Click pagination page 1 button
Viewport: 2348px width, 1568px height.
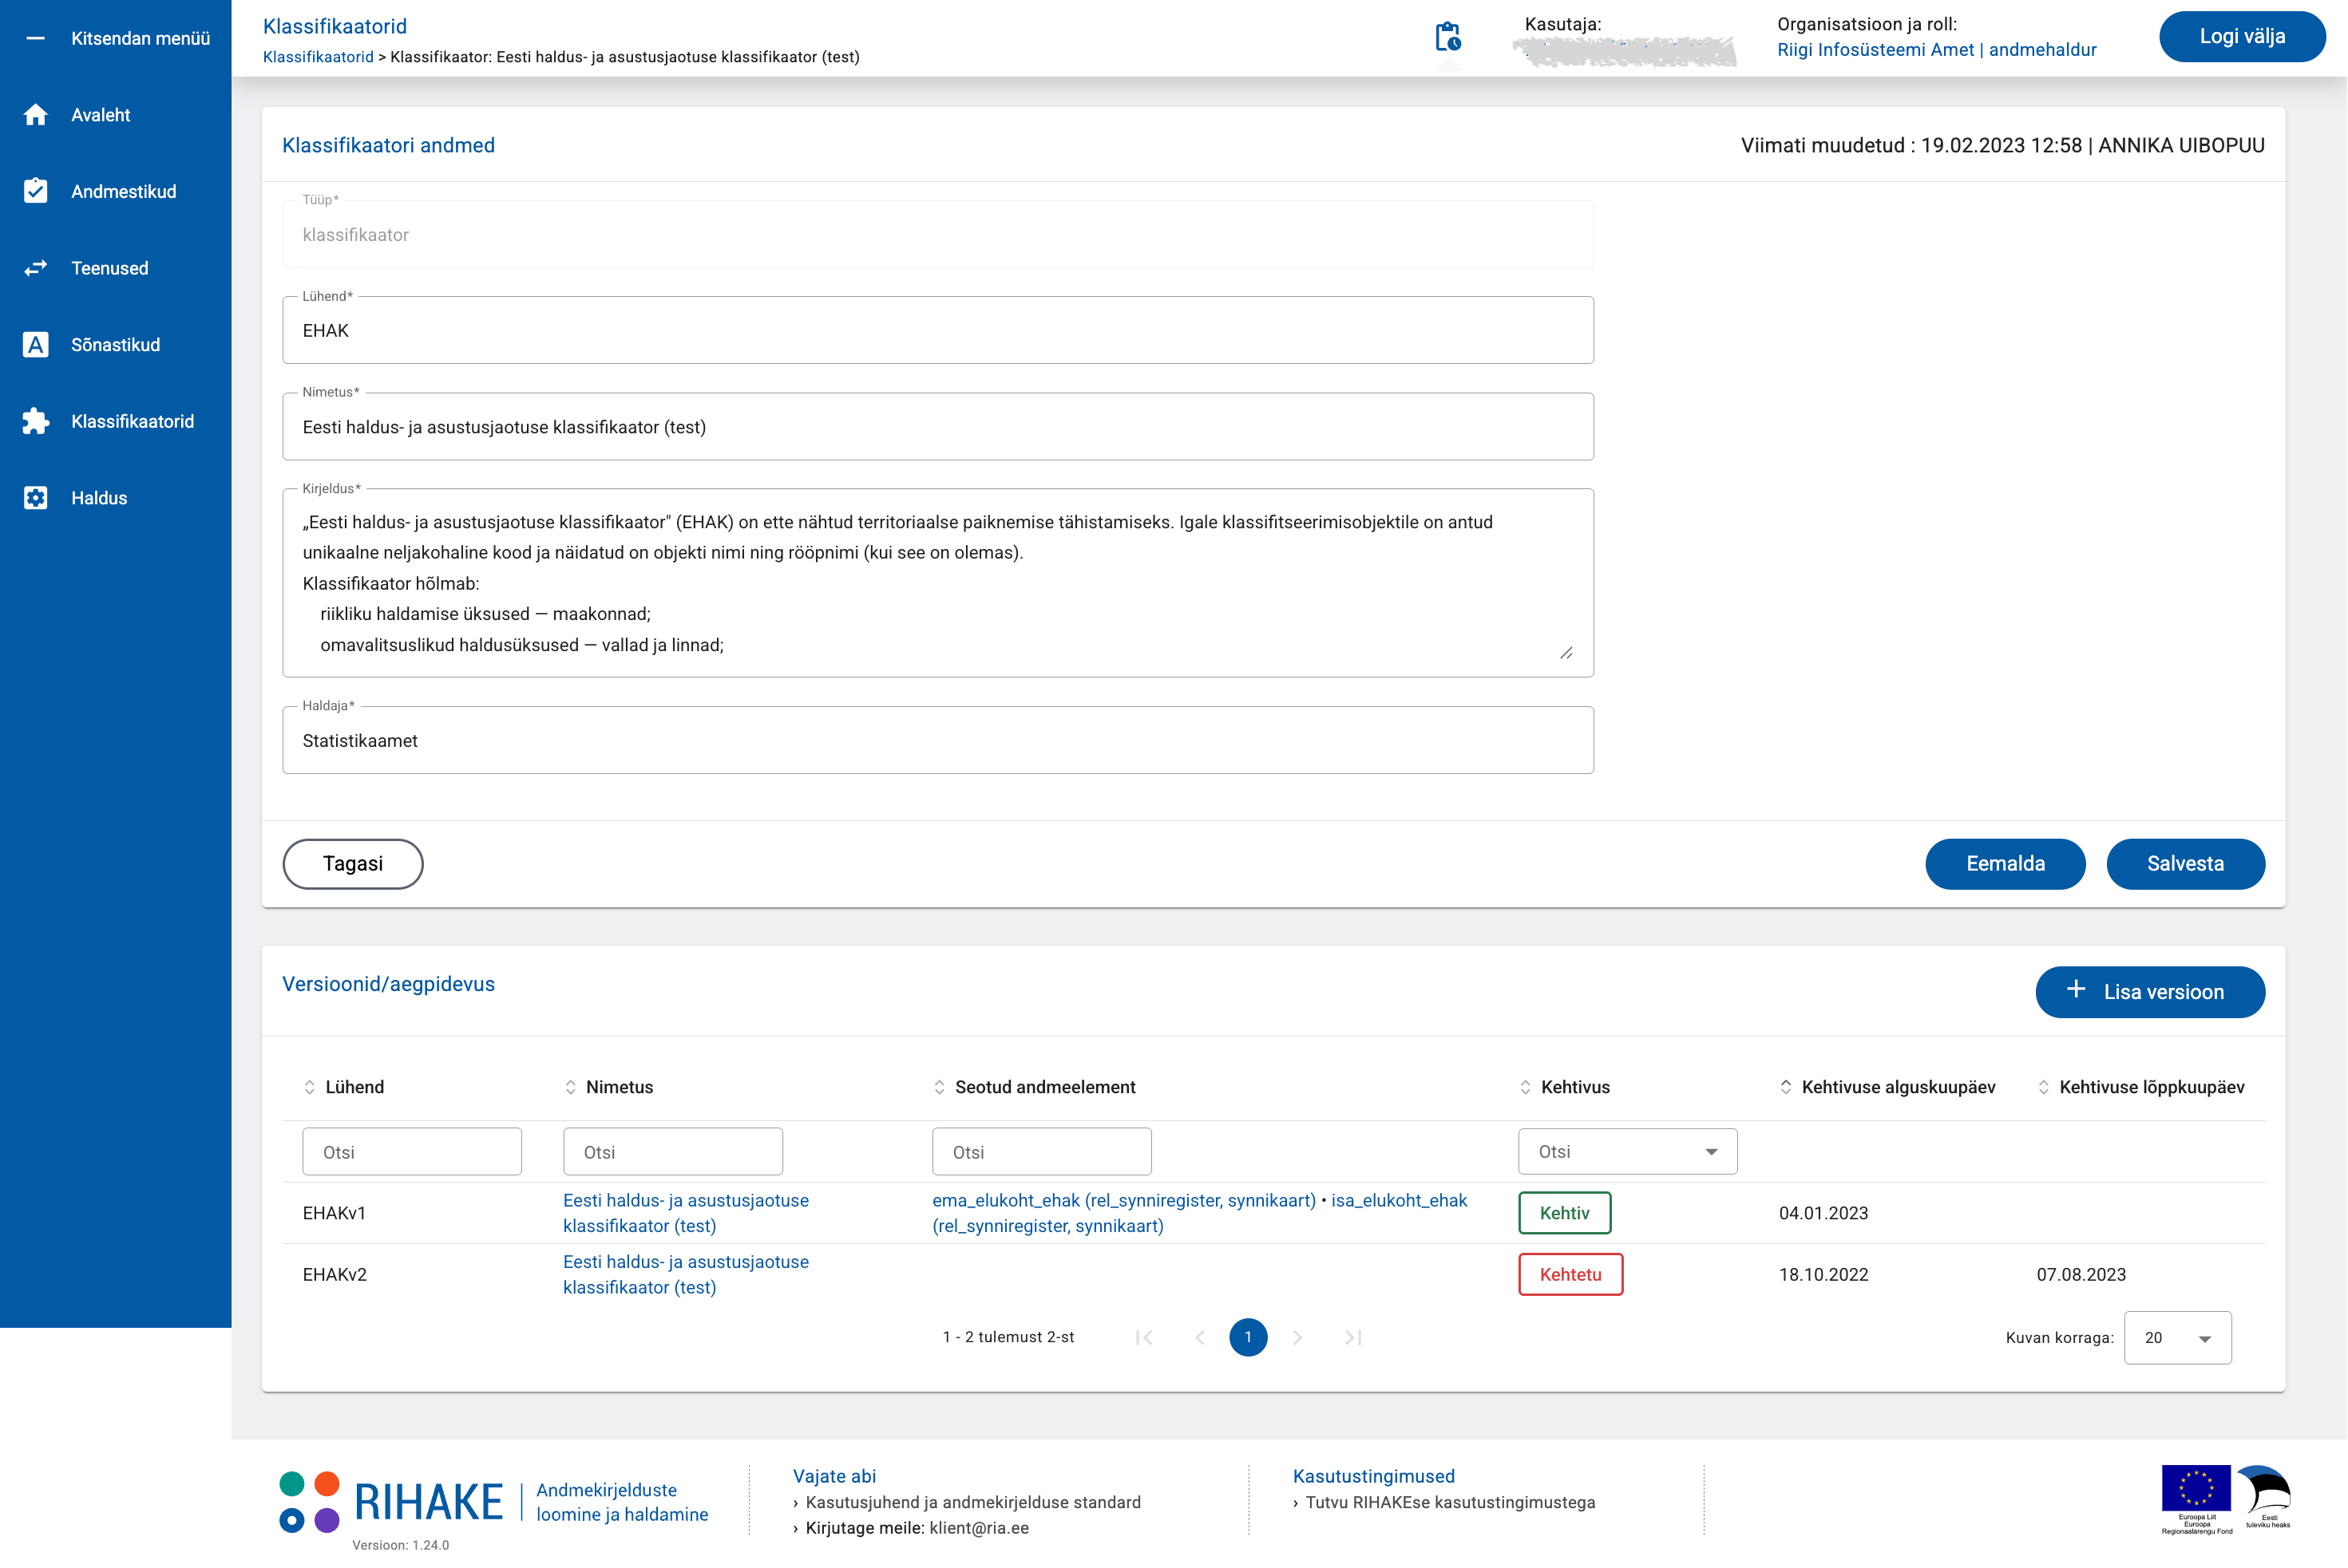click(1248, 1337)
